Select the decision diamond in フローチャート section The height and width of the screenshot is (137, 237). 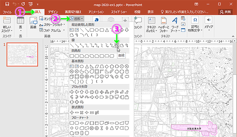click(x=82, y=123)
